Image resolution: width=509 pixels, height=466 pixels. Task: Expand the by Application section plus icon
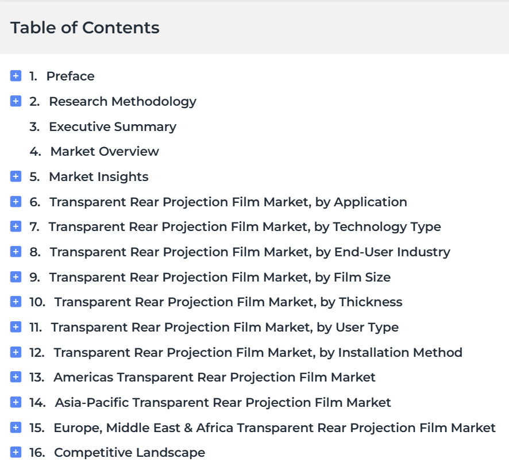click(16, 202)
